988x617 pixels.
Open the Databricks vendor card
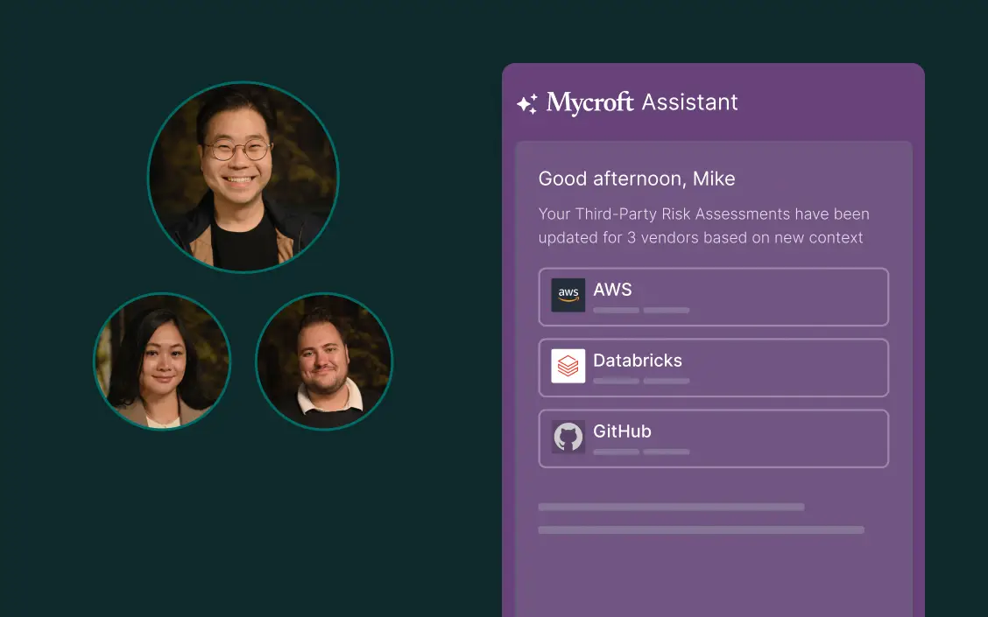pyautogui.click(x=713, y=368)
